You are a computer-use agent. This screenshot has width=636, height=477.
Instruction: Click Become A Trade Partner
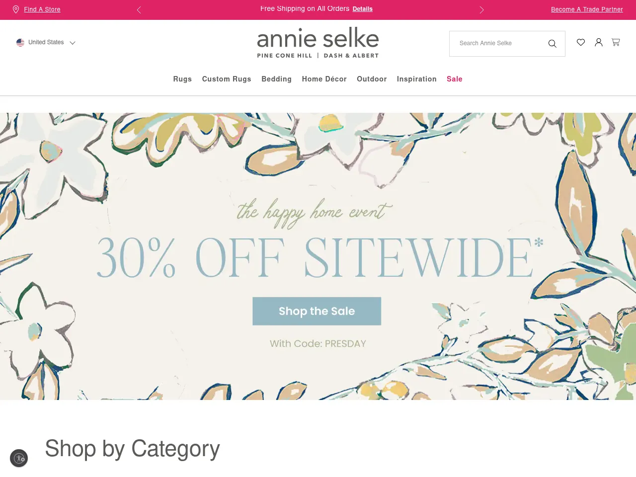pyautogui.click(x=587, y=9)
